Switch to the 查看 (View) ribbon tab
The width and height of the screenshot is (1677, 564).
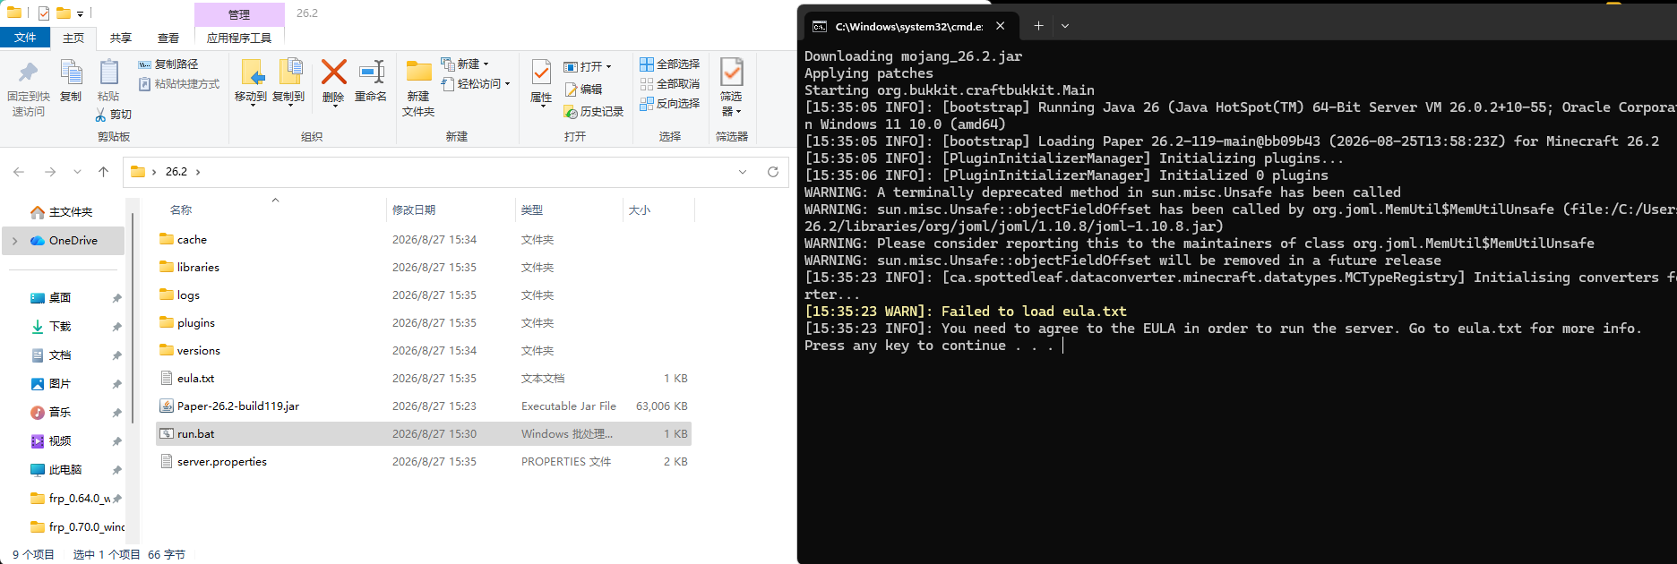tap(168, 38)
